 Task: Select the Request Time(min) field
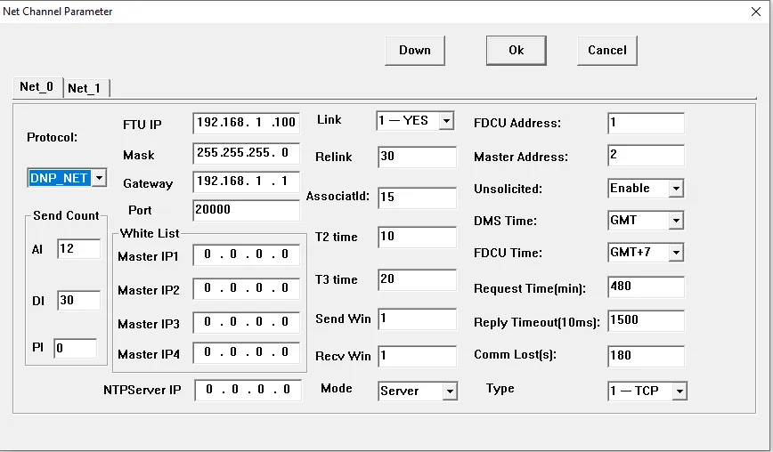point(646,287)
